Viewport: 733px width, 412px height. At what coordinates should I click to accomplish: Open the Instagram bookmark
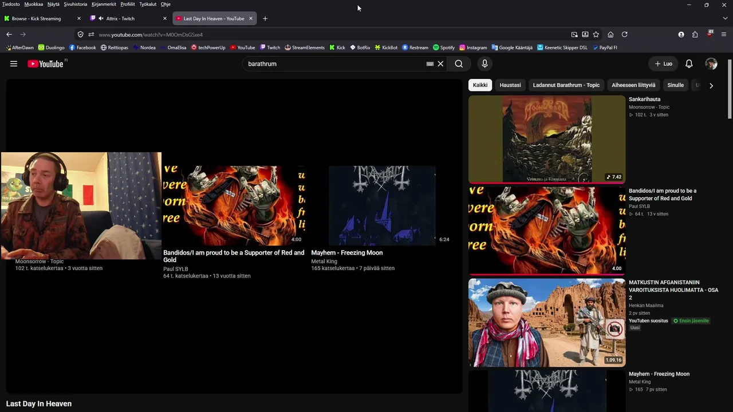click(473, 47)
